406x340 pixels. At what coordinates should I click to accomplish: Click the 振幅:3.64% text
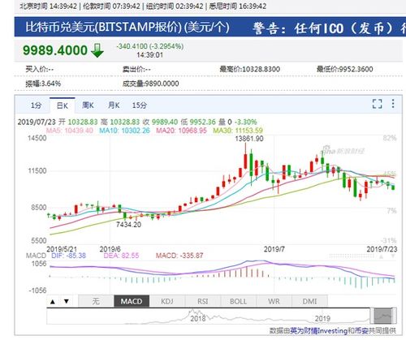pyautogui.click(x=43, y=84)
